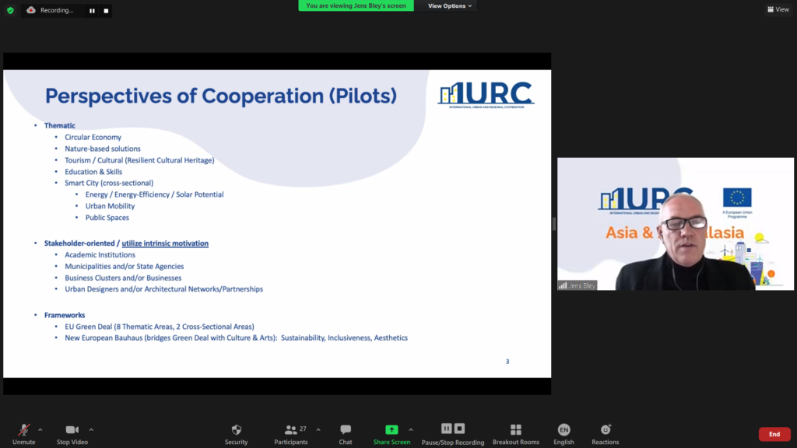The image size is (797, 448).
Task: Stop the recording in top bar
Action: 106,11
